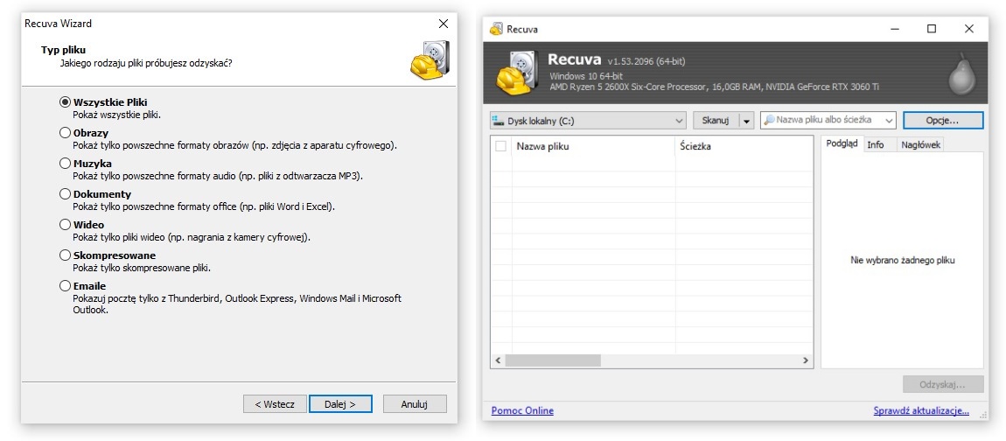
Task: Click the Recuva helmet logo in header
Action: click(x=518, y=73)
